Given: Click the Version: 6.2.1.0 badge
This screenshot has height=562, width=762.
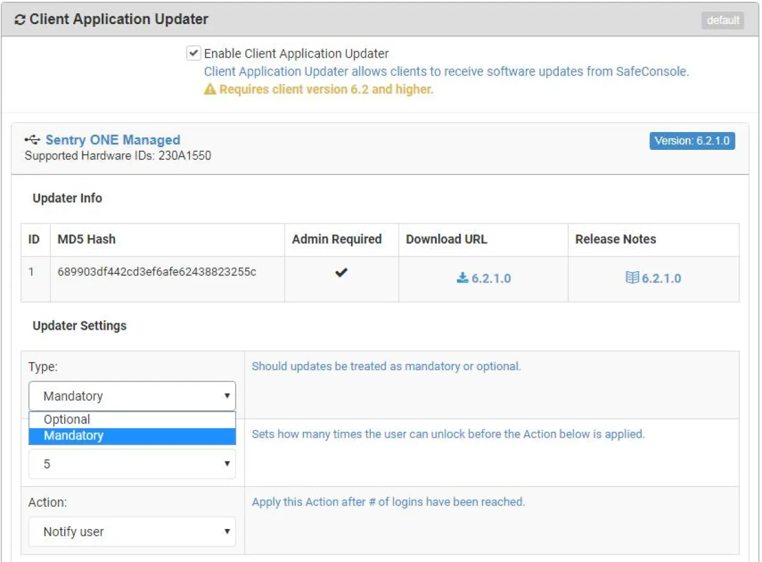Looking at the screenshot, I should 692,140.
